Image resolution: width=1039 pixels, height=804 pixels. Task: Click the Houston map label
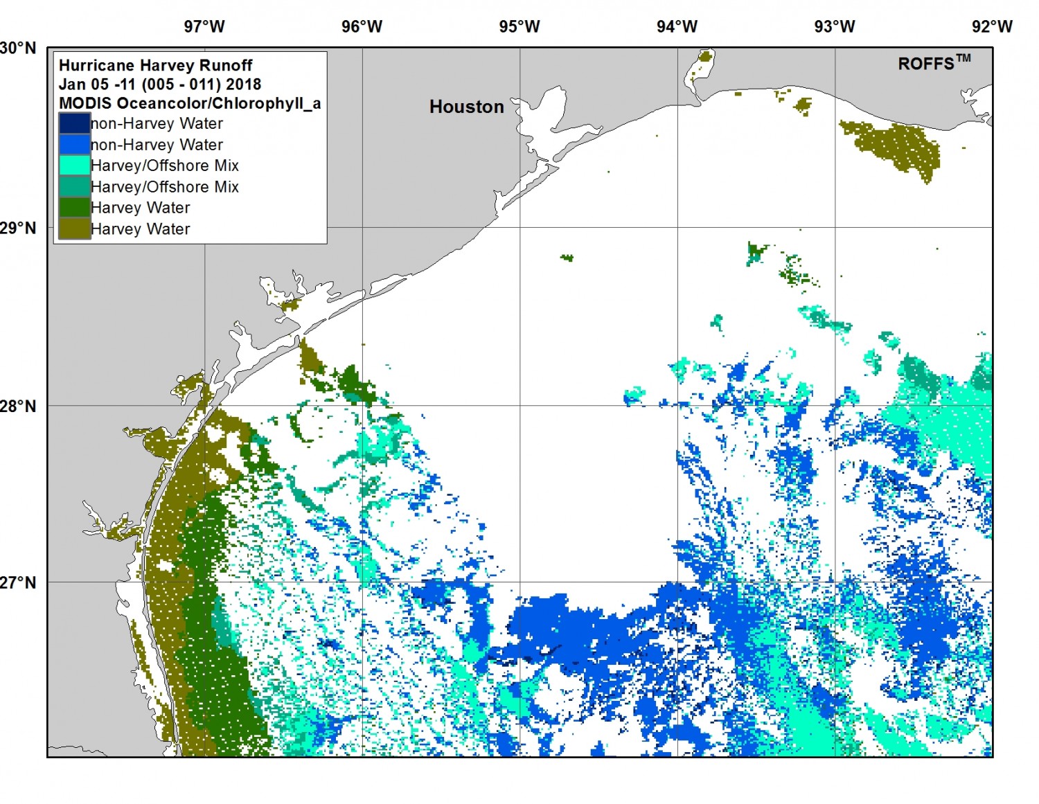(466, 107)
